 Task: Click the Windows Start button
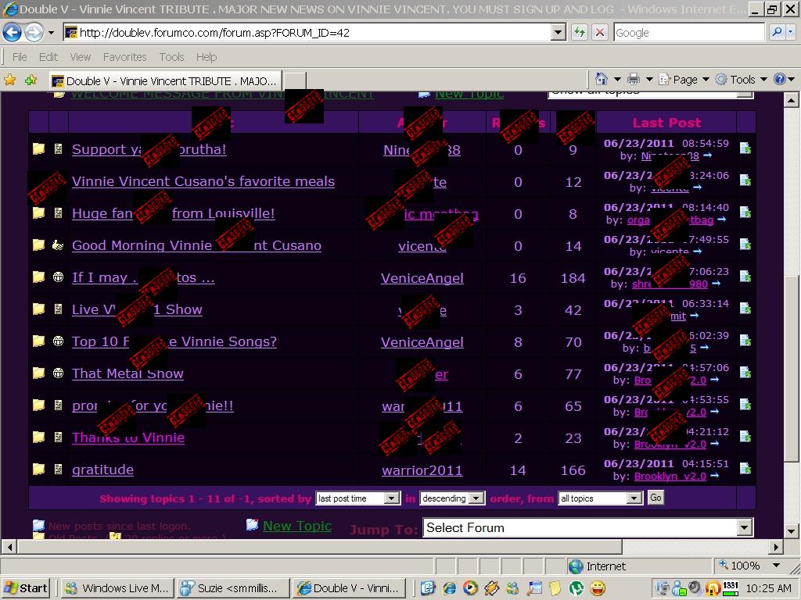pyautogui.click(x=25, y=588)
